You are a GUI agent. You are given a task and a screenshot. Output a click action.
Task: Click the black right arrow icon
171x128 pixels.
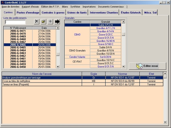coord(57,21)
